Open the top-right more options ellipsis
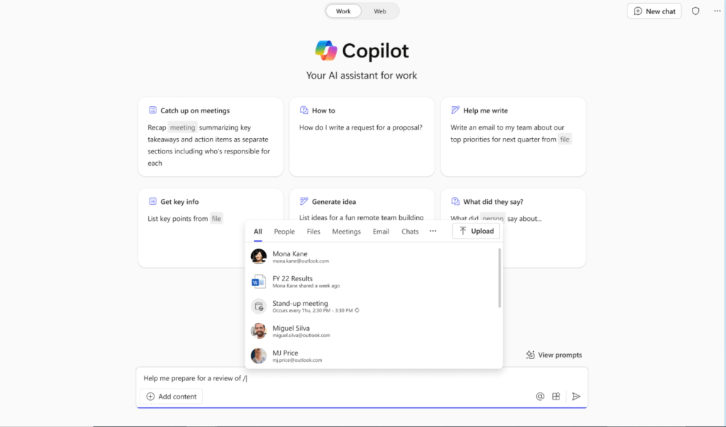 (x=717, y=11)
